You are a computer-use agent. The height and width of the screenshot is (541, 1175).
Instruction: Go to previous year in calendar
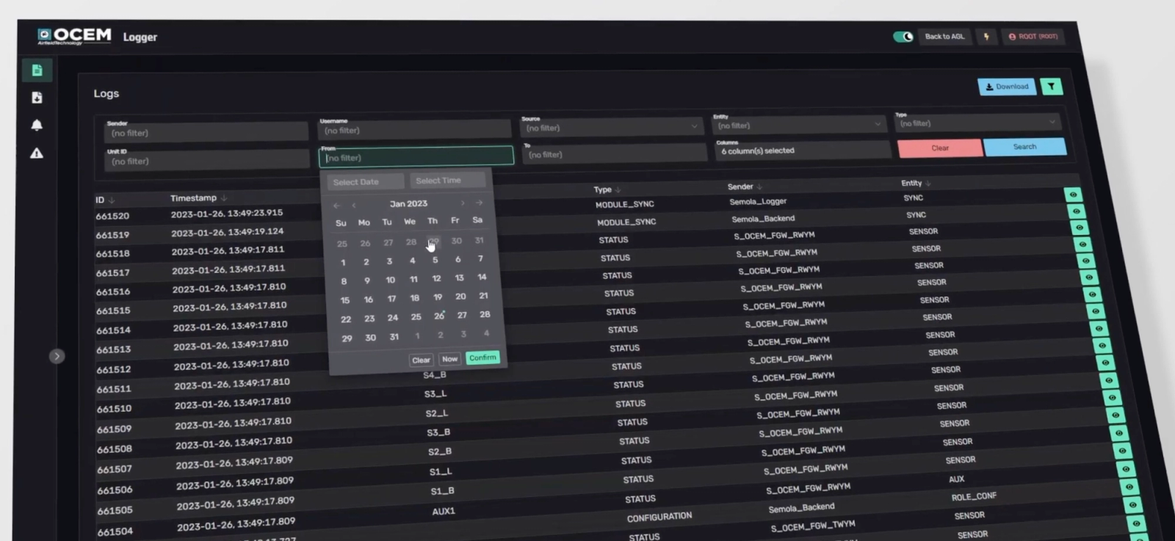[x=336, y=206]
